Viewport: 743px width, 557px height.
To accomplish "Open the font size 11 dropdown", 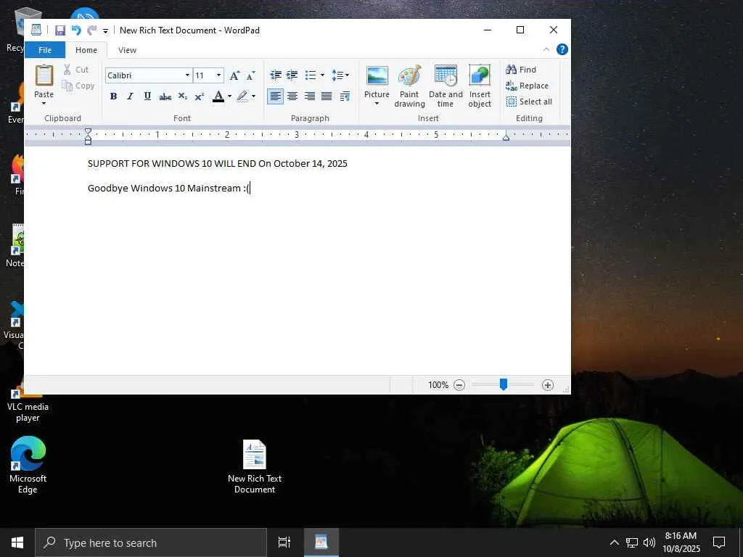I will tap(218, 75).
